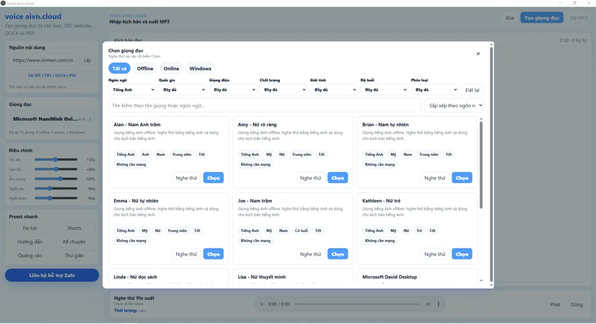Click the app icon in title bar
Viewport: 596px width, 324px height.
tap(3, 3)
